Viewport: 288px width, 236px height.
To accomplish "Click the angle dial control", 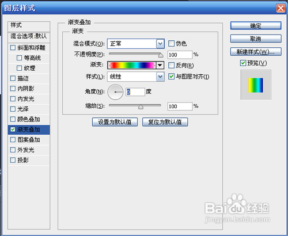I will coord(115,92).
